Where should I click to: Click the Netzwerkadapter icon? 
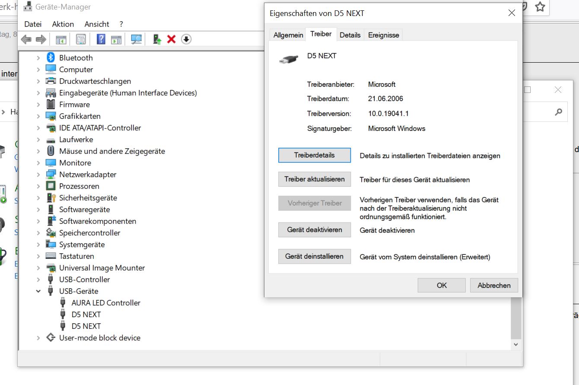click(51, 174)
